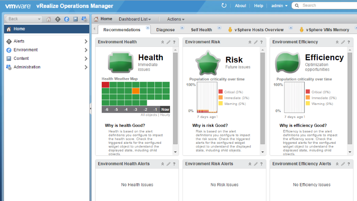Open the Actions dropdown menu
This screenshot has width=357, height=201.
176,19
